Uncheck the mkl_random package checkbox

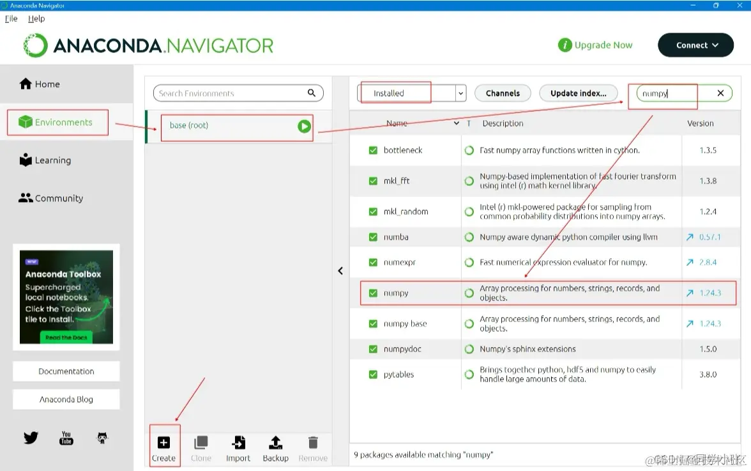[373, 212]
